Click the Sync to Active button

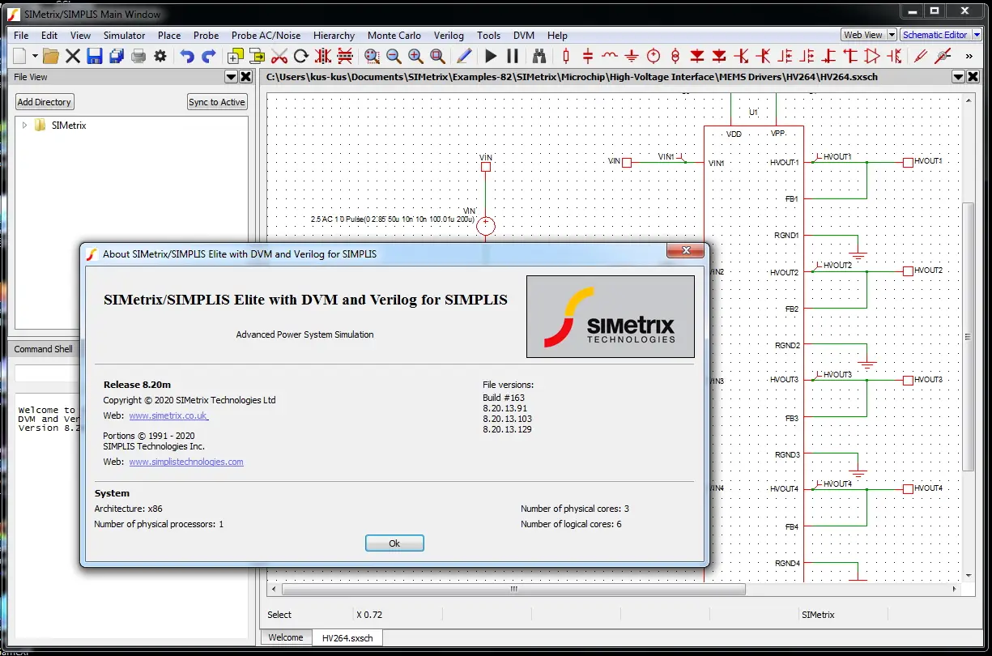(x=216, y=102)
